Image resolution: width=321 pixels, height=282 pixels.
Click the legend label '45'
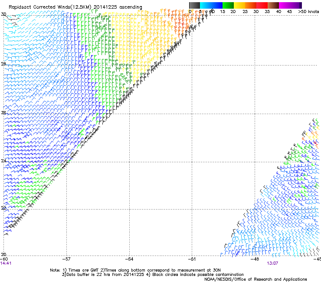tap(289, 12)
